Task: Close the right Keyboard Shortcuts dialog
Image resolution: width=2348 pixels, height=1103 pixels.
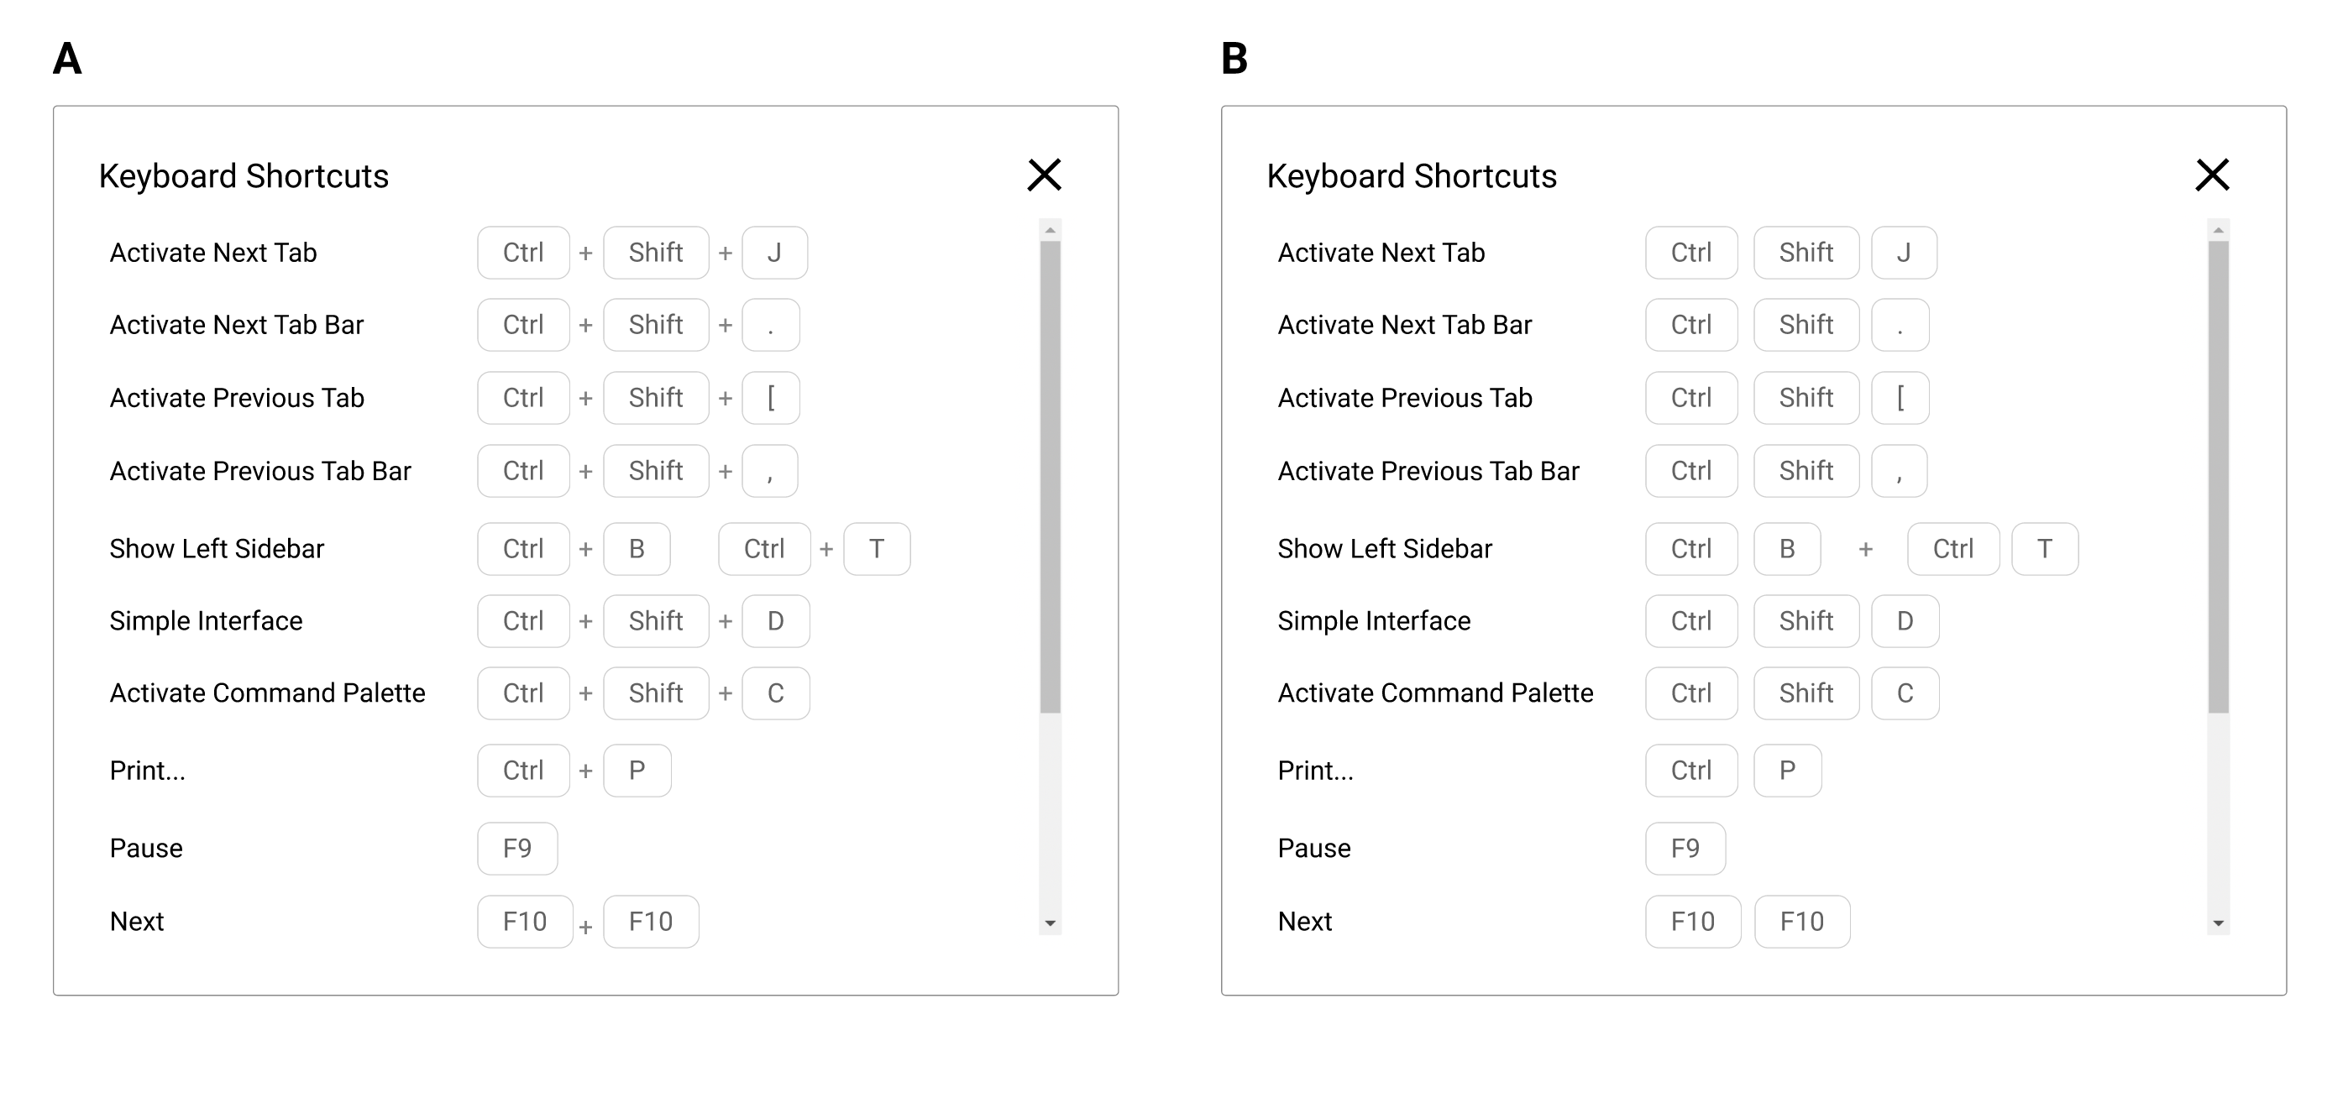Action: (x=2213, y=174)
